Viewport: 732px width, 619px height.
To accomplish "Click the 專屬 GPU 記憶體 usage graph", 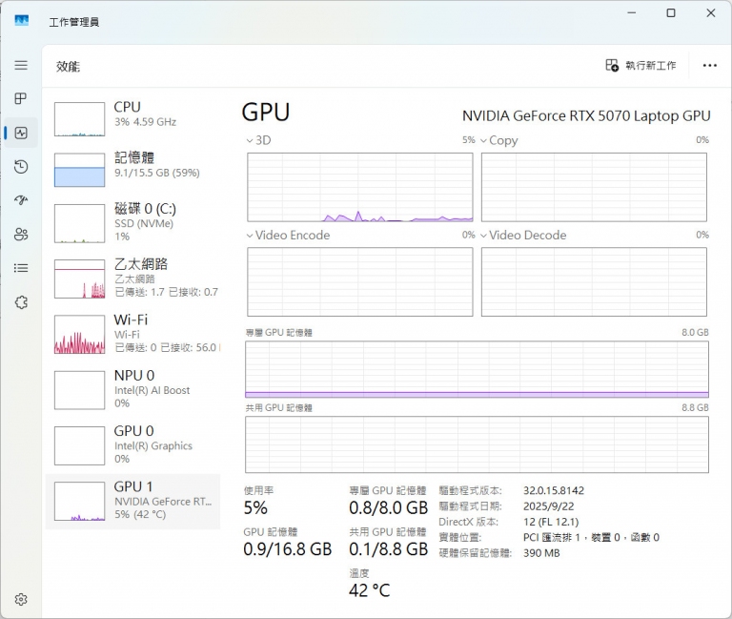I will (477, 369).
